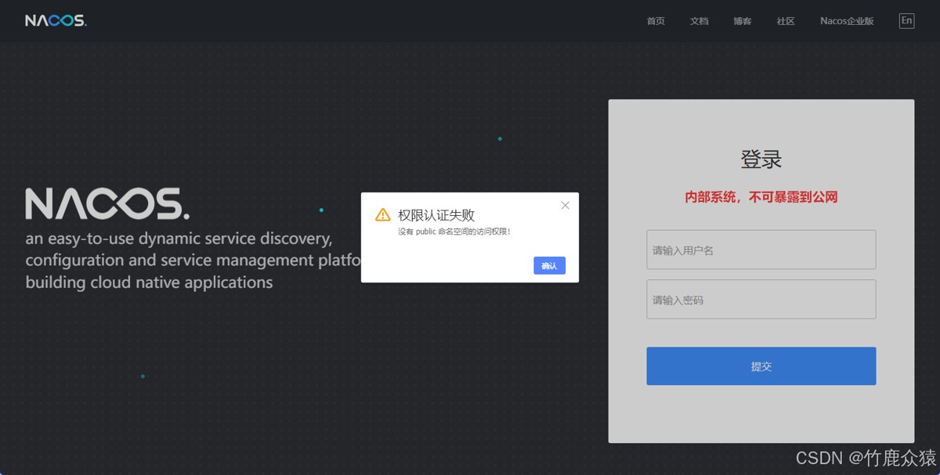
Task: Click the large NACOS. hero logo
Action: click(107, 203)
